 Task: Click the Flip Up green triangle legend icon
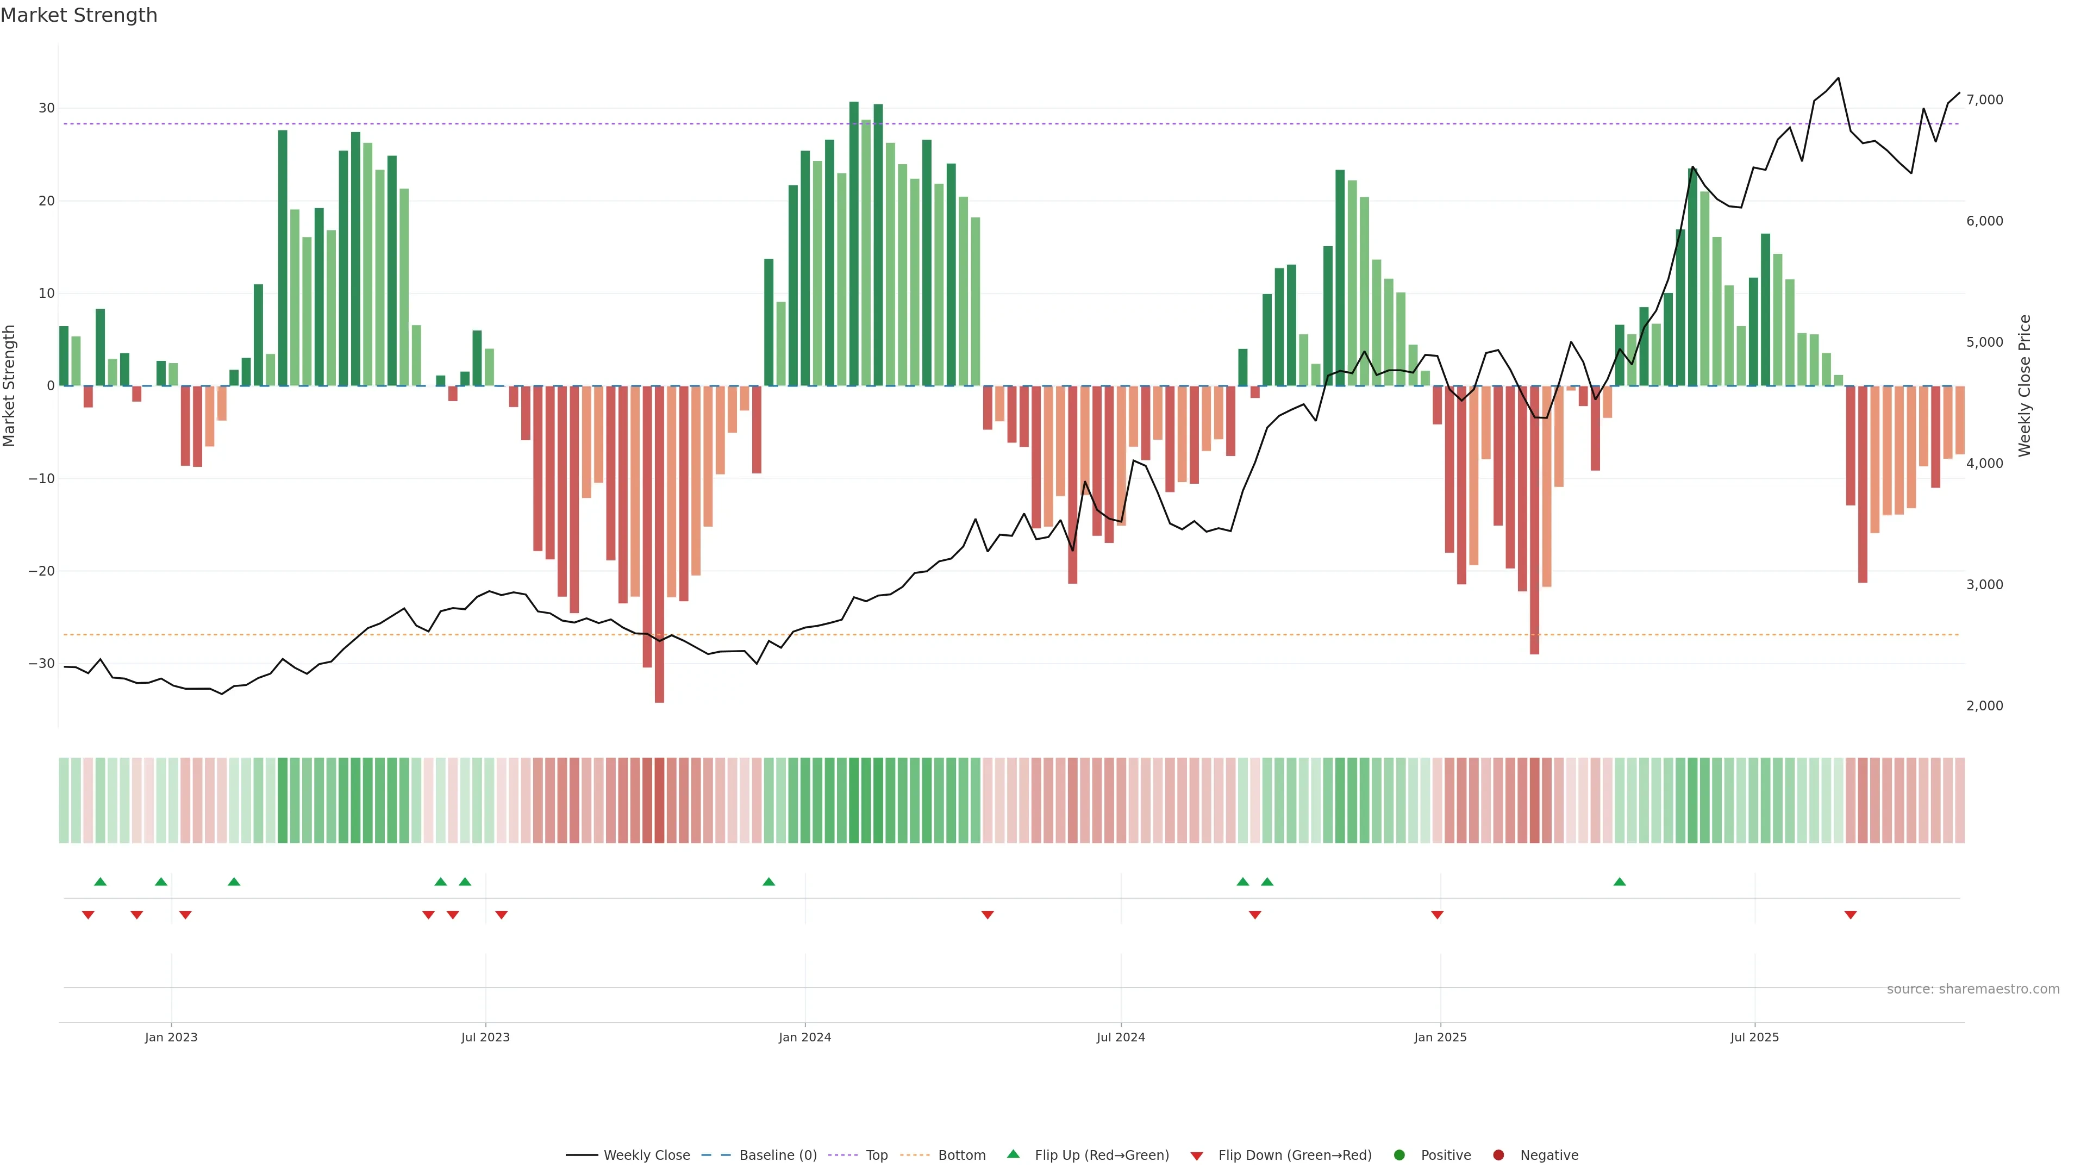(x=1013, y=1154)
